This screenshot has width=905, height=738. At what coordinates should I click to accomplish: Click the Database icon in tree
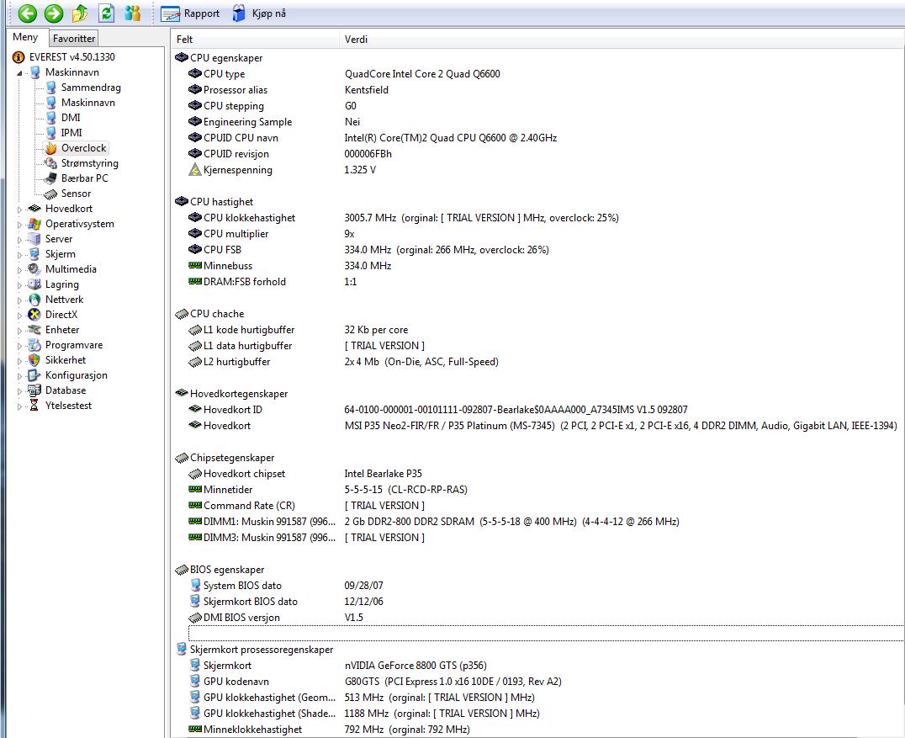click(x=34, y=390)
